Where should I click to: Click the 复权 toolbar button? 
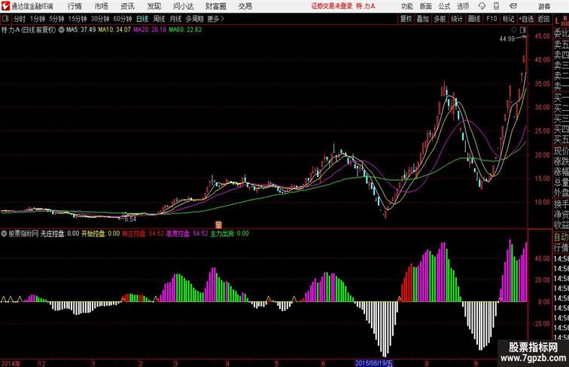tap(406, 19)
